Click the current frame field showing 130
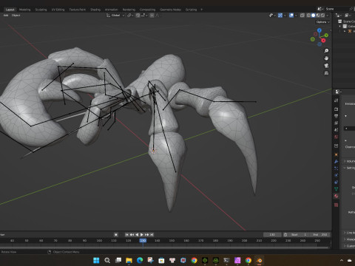 (x=272, y=235)
